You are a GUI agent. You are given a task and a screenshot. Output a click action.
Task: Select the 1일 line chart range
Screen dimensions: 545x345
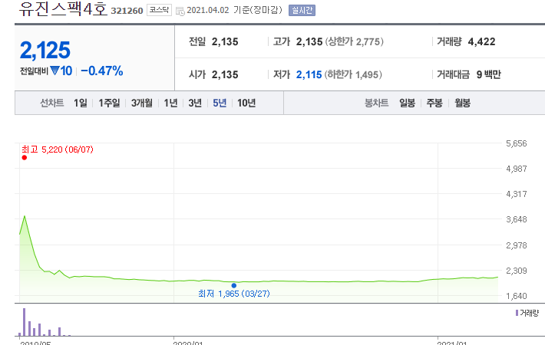point(81,103)
